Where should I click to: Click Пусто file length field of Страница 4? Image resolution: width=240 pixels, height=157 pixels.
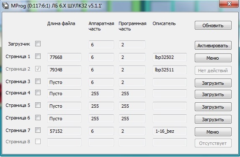pyautogui.click(x=64, y=94)
